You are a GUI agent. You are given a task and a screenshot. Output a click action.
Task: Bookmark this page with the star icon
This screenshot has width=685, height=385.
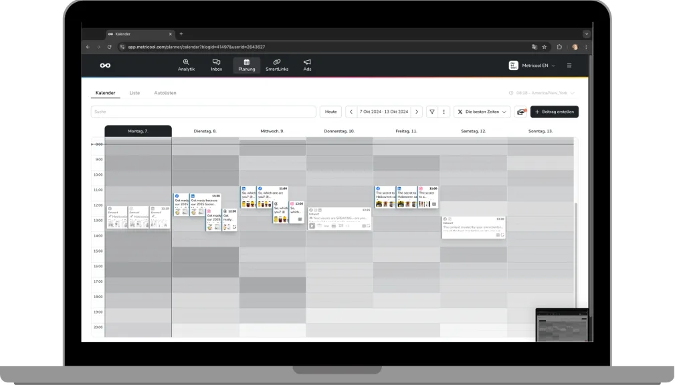(x=544, y=47)
